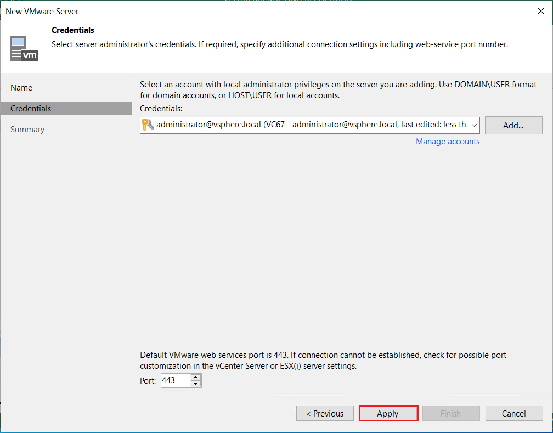Image resolution: width=553 pixels, height=433 pixels.
Task: Open the Manage accounts link
Action: [x=448, y=142]
